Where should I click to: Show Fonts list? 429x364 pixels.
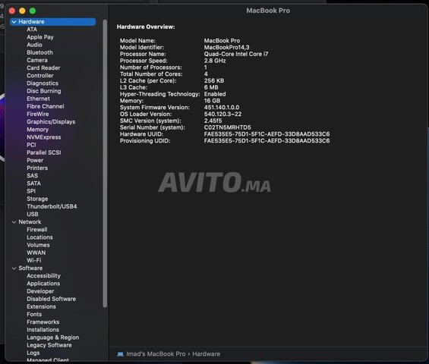[x=34, y=314]
